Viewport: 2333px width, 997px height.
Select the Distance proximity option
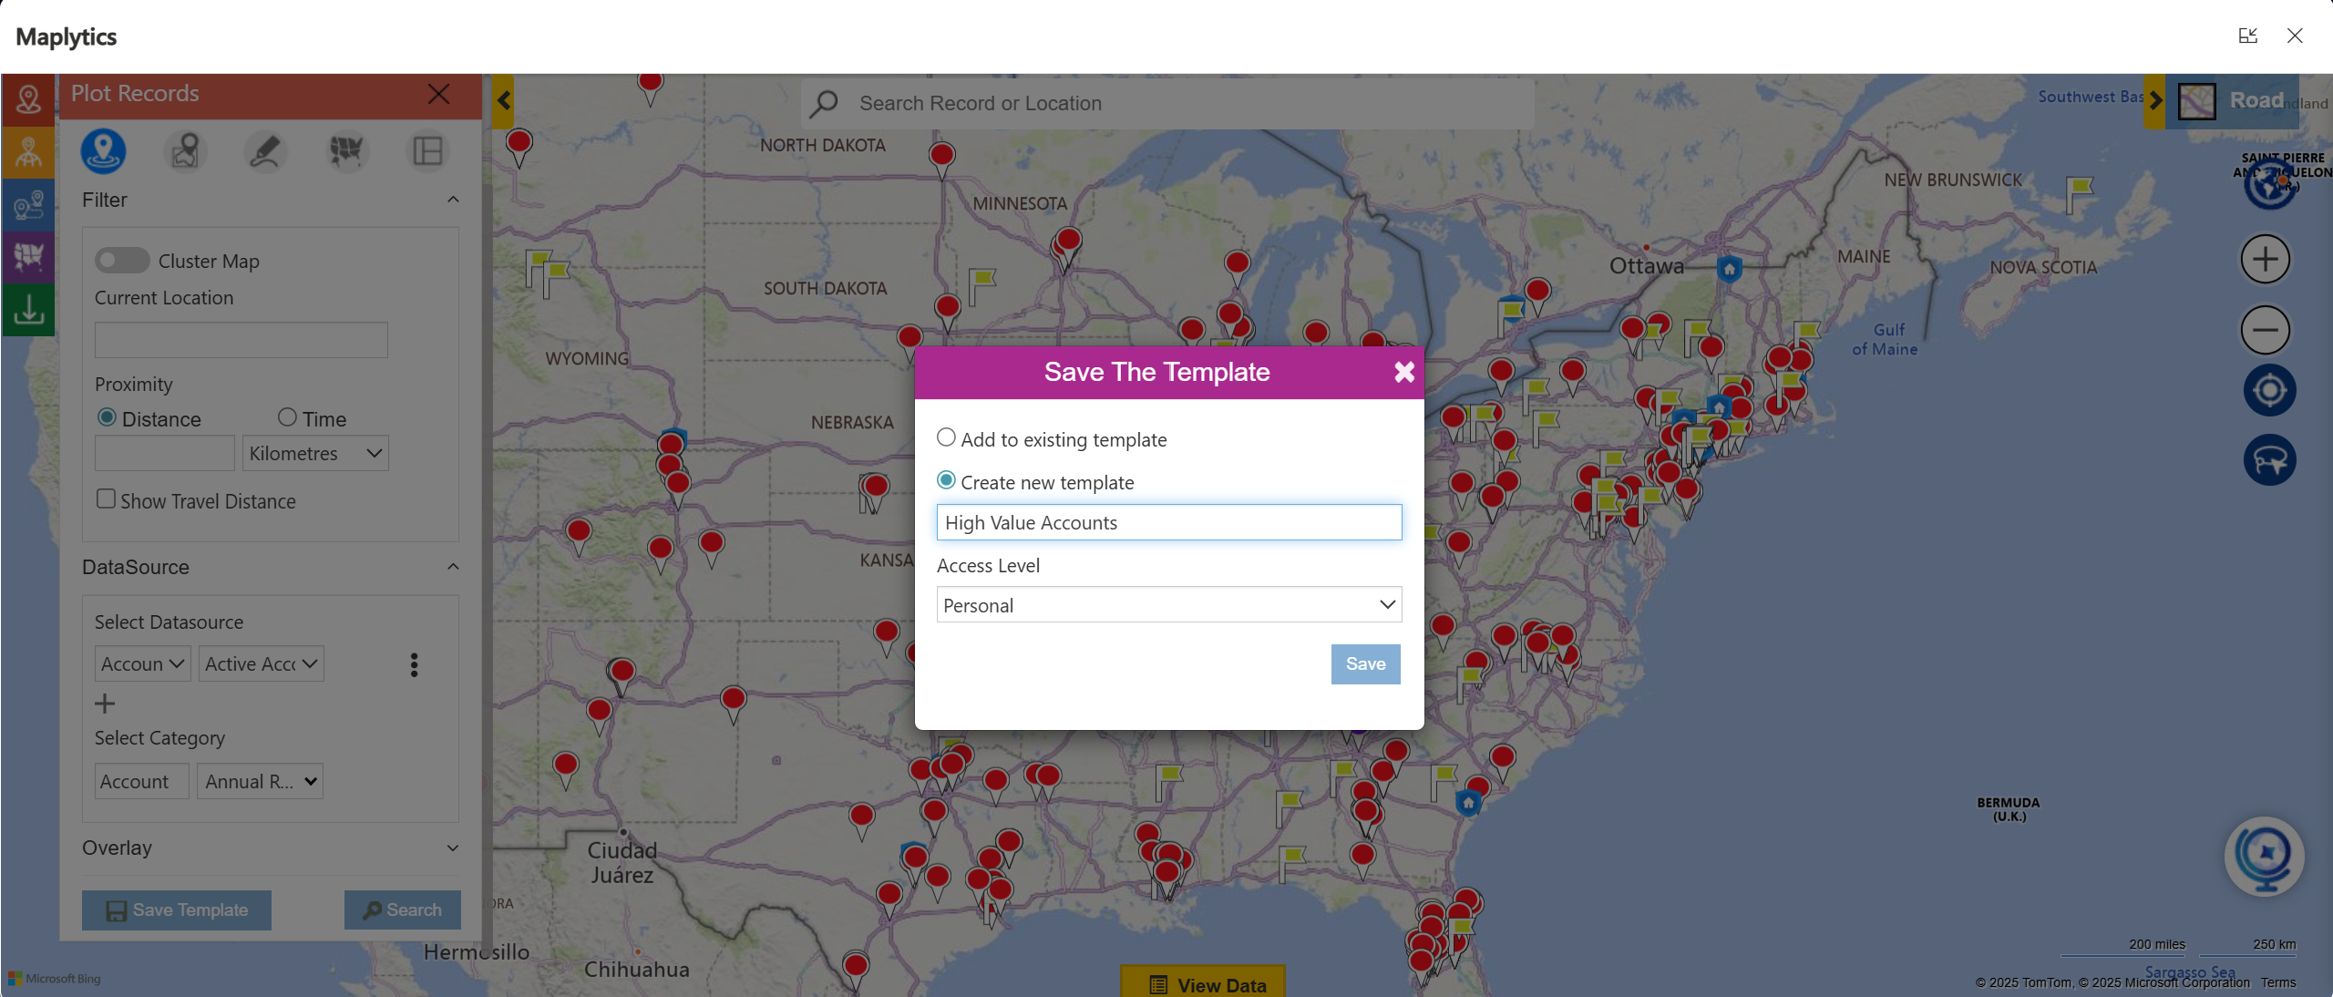107,417
